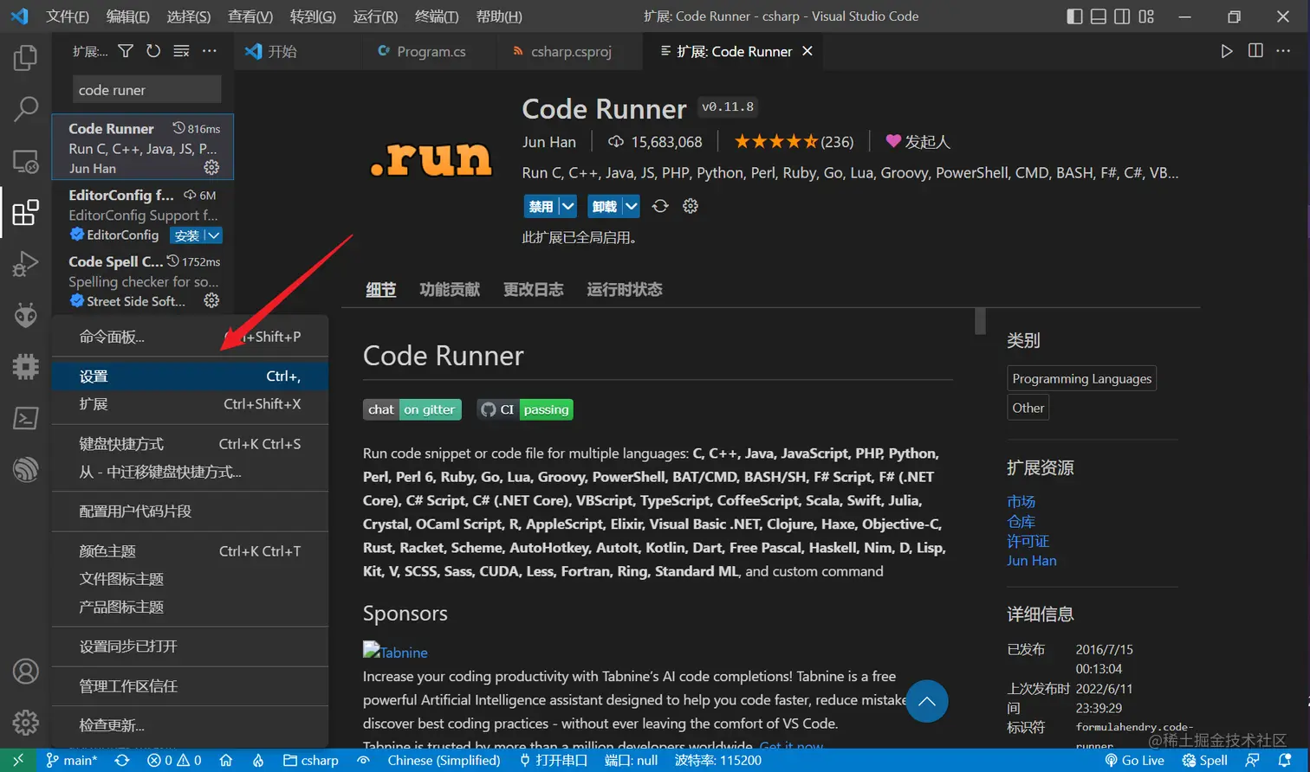Toggle primary sidebar layout icon in title bar
Viewport: 1310px width, 772px height.
pyautogui.click(x=1074, y=16)
